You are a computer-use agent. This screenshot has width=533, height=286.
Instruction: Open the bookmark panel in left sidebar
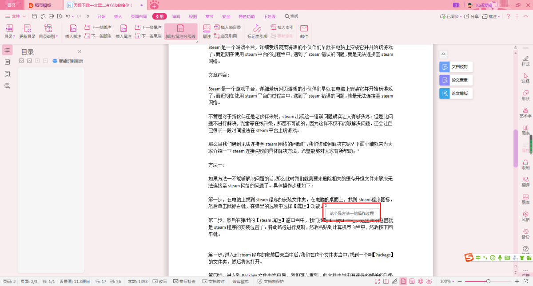[x=7, y=74]
